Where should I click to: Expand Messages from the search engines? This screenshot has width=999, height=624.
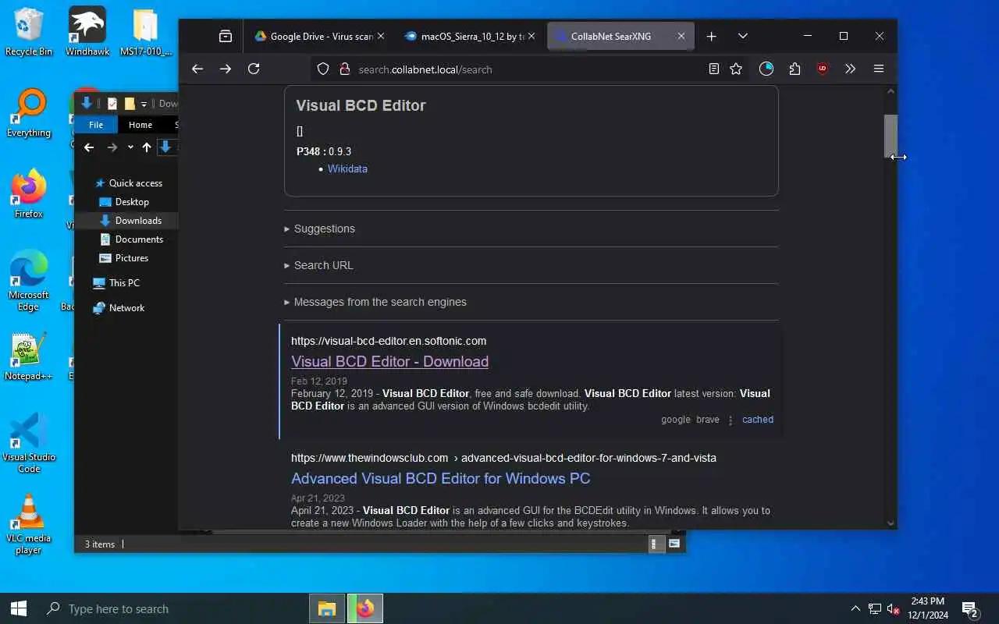[375, 302]
